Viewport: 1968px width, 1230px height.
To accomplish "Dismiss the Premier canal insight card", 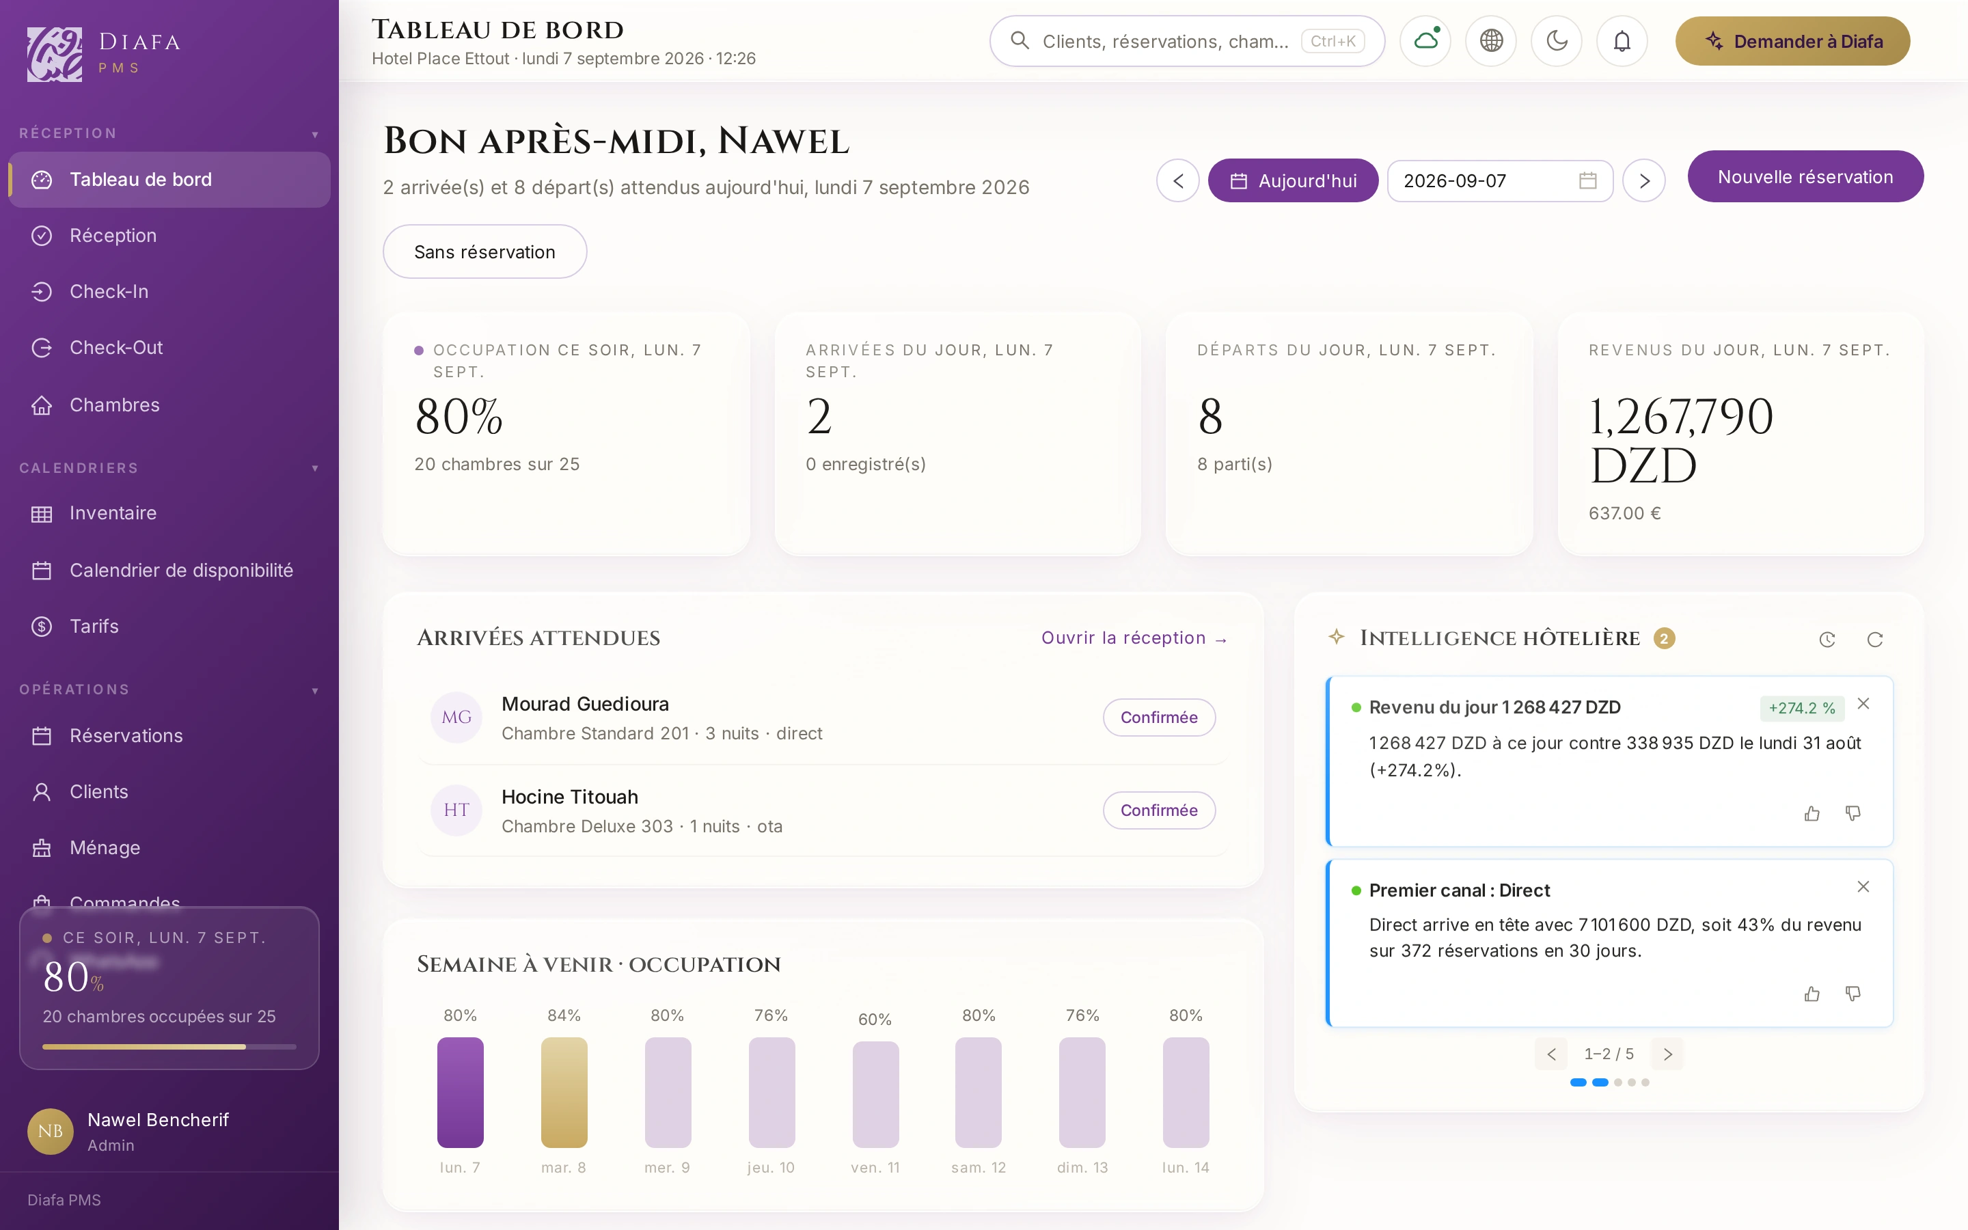I will 1863,887.
